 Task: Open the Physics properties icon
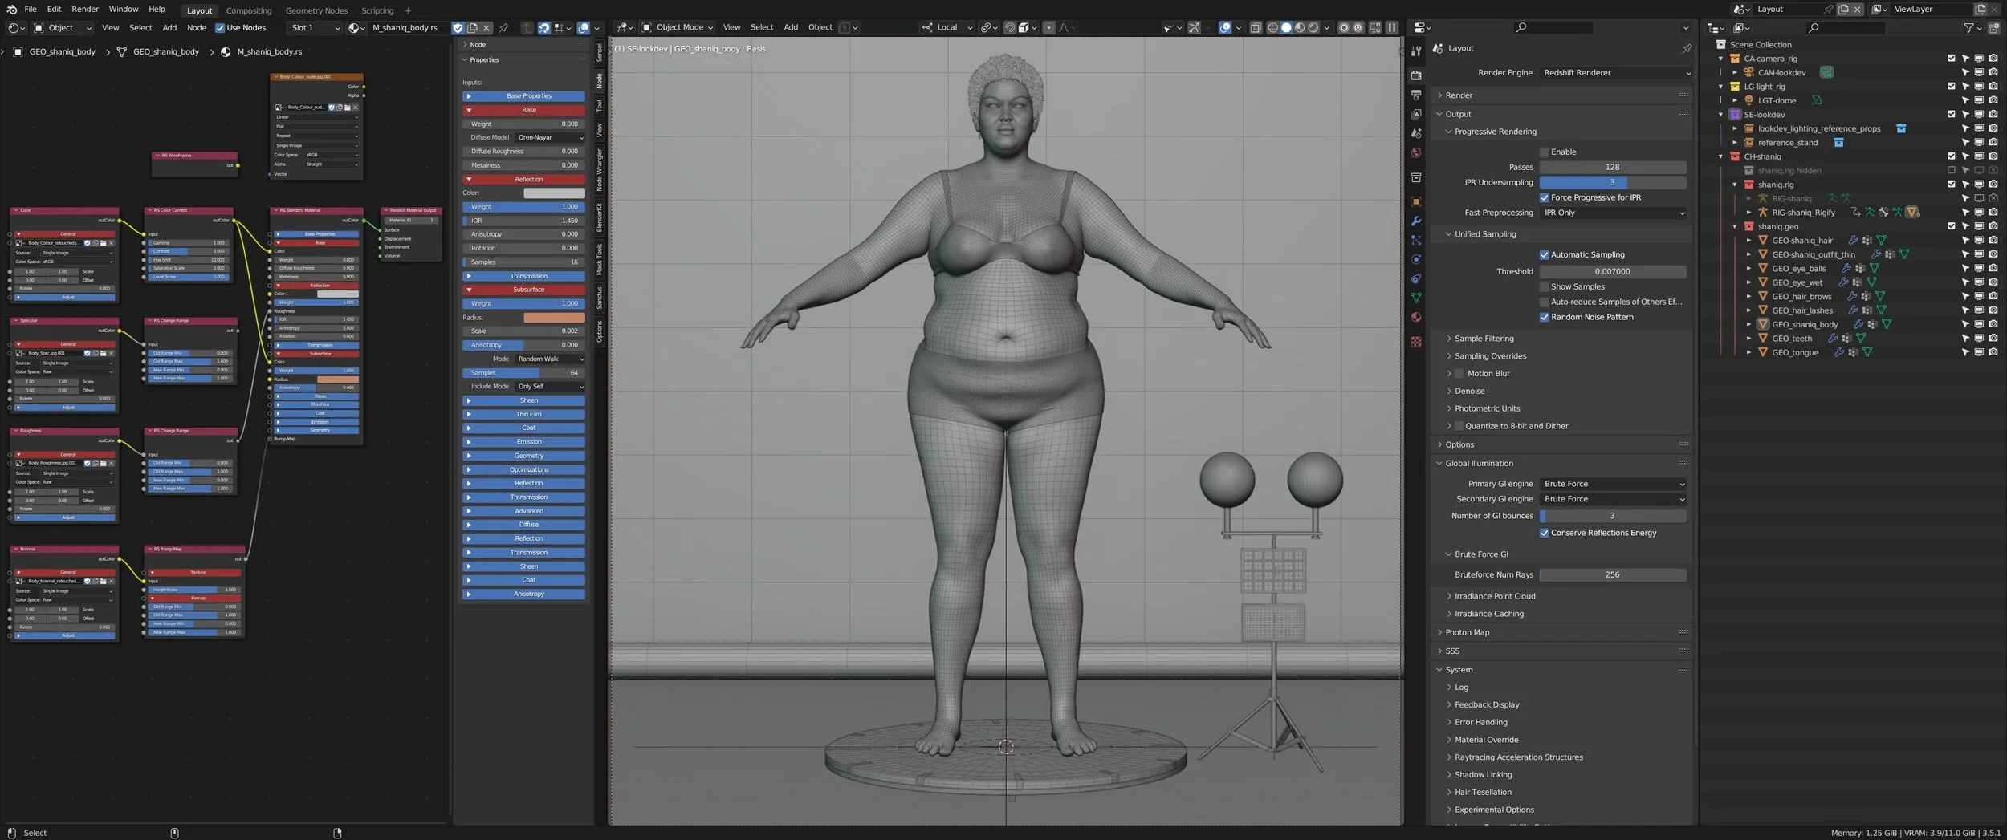tap(1416, 259)
